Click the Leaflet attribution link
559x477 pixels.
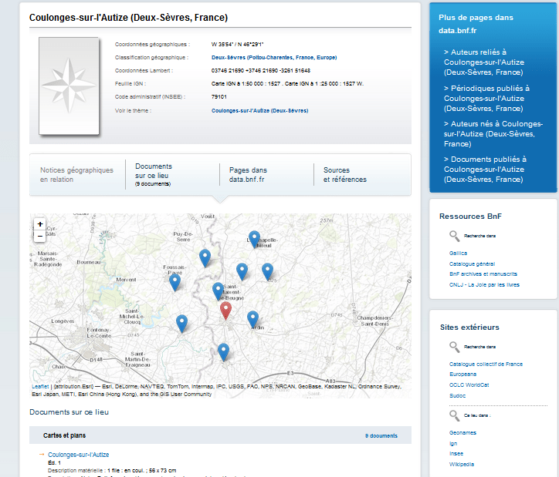tap(40, 386)
